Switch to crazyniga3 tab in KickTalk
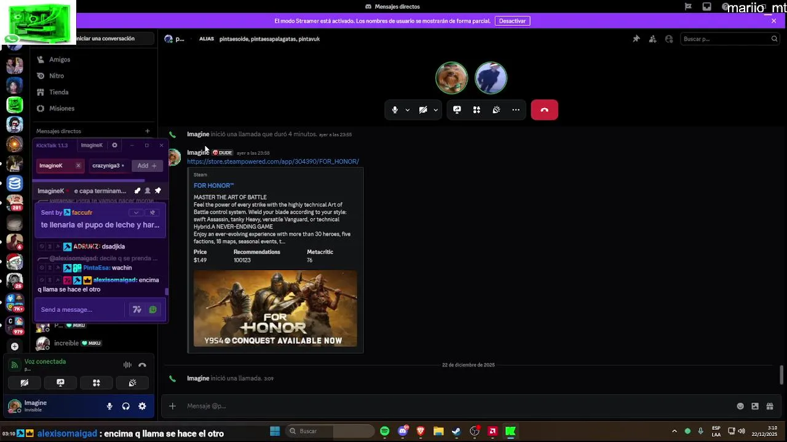 tap(108, 166)
